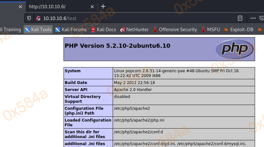Click the insecure connection padlock icon
The height and width of the screenshot is (147, 264).
point(38,18)
